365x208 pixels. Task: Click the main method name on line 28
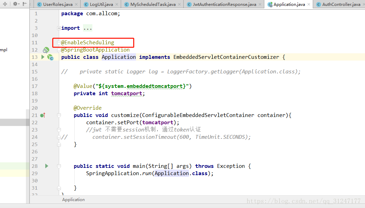click(139, 166)
